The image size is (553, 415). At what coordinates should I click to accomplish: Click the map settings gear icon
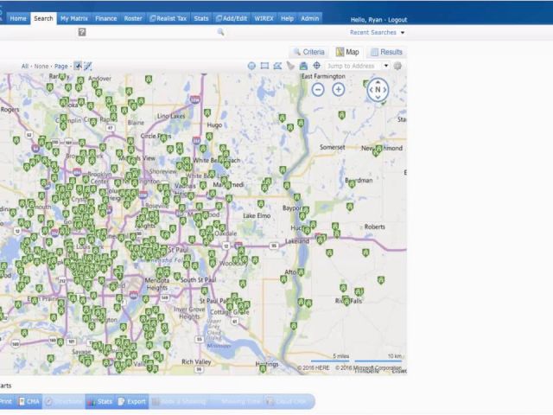click(397, 66)
